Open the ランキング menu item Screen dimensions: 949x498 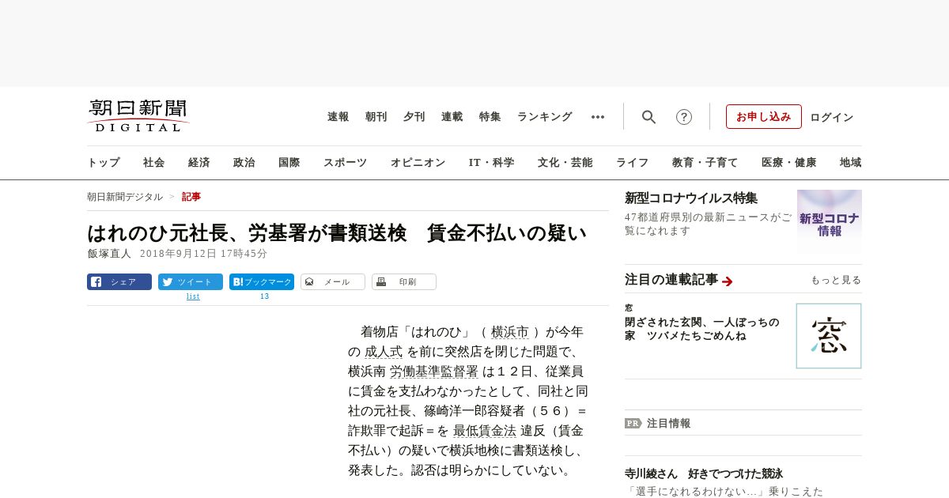(x=545, y=117)
